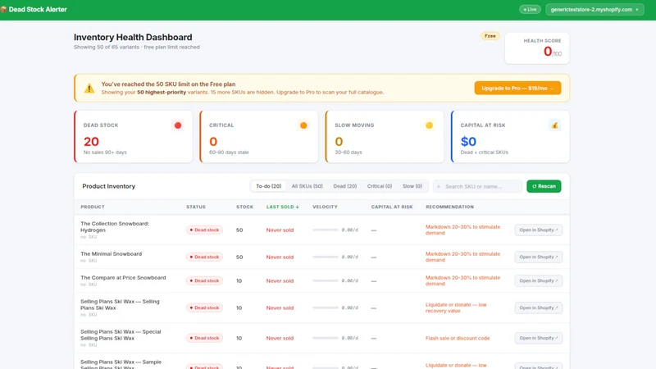Viewport: 656px width, 369px height.
Task: Click velocity bar for The Minimal Snowboard
Action: pos(325,257)
